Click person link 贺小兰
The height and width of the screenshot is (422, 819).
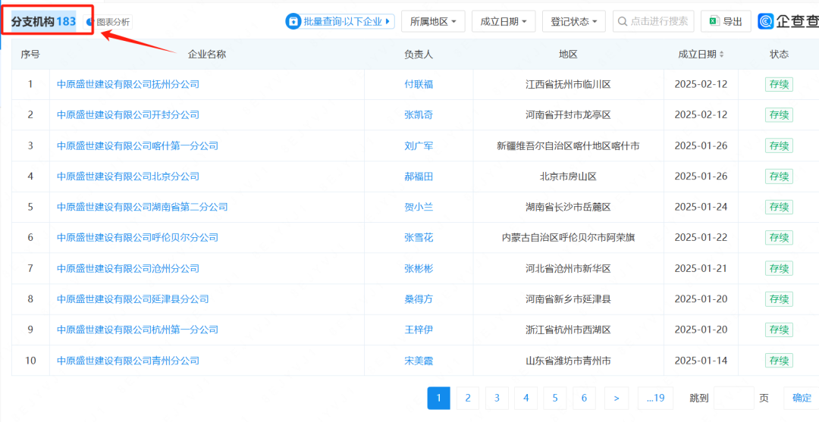419,207
